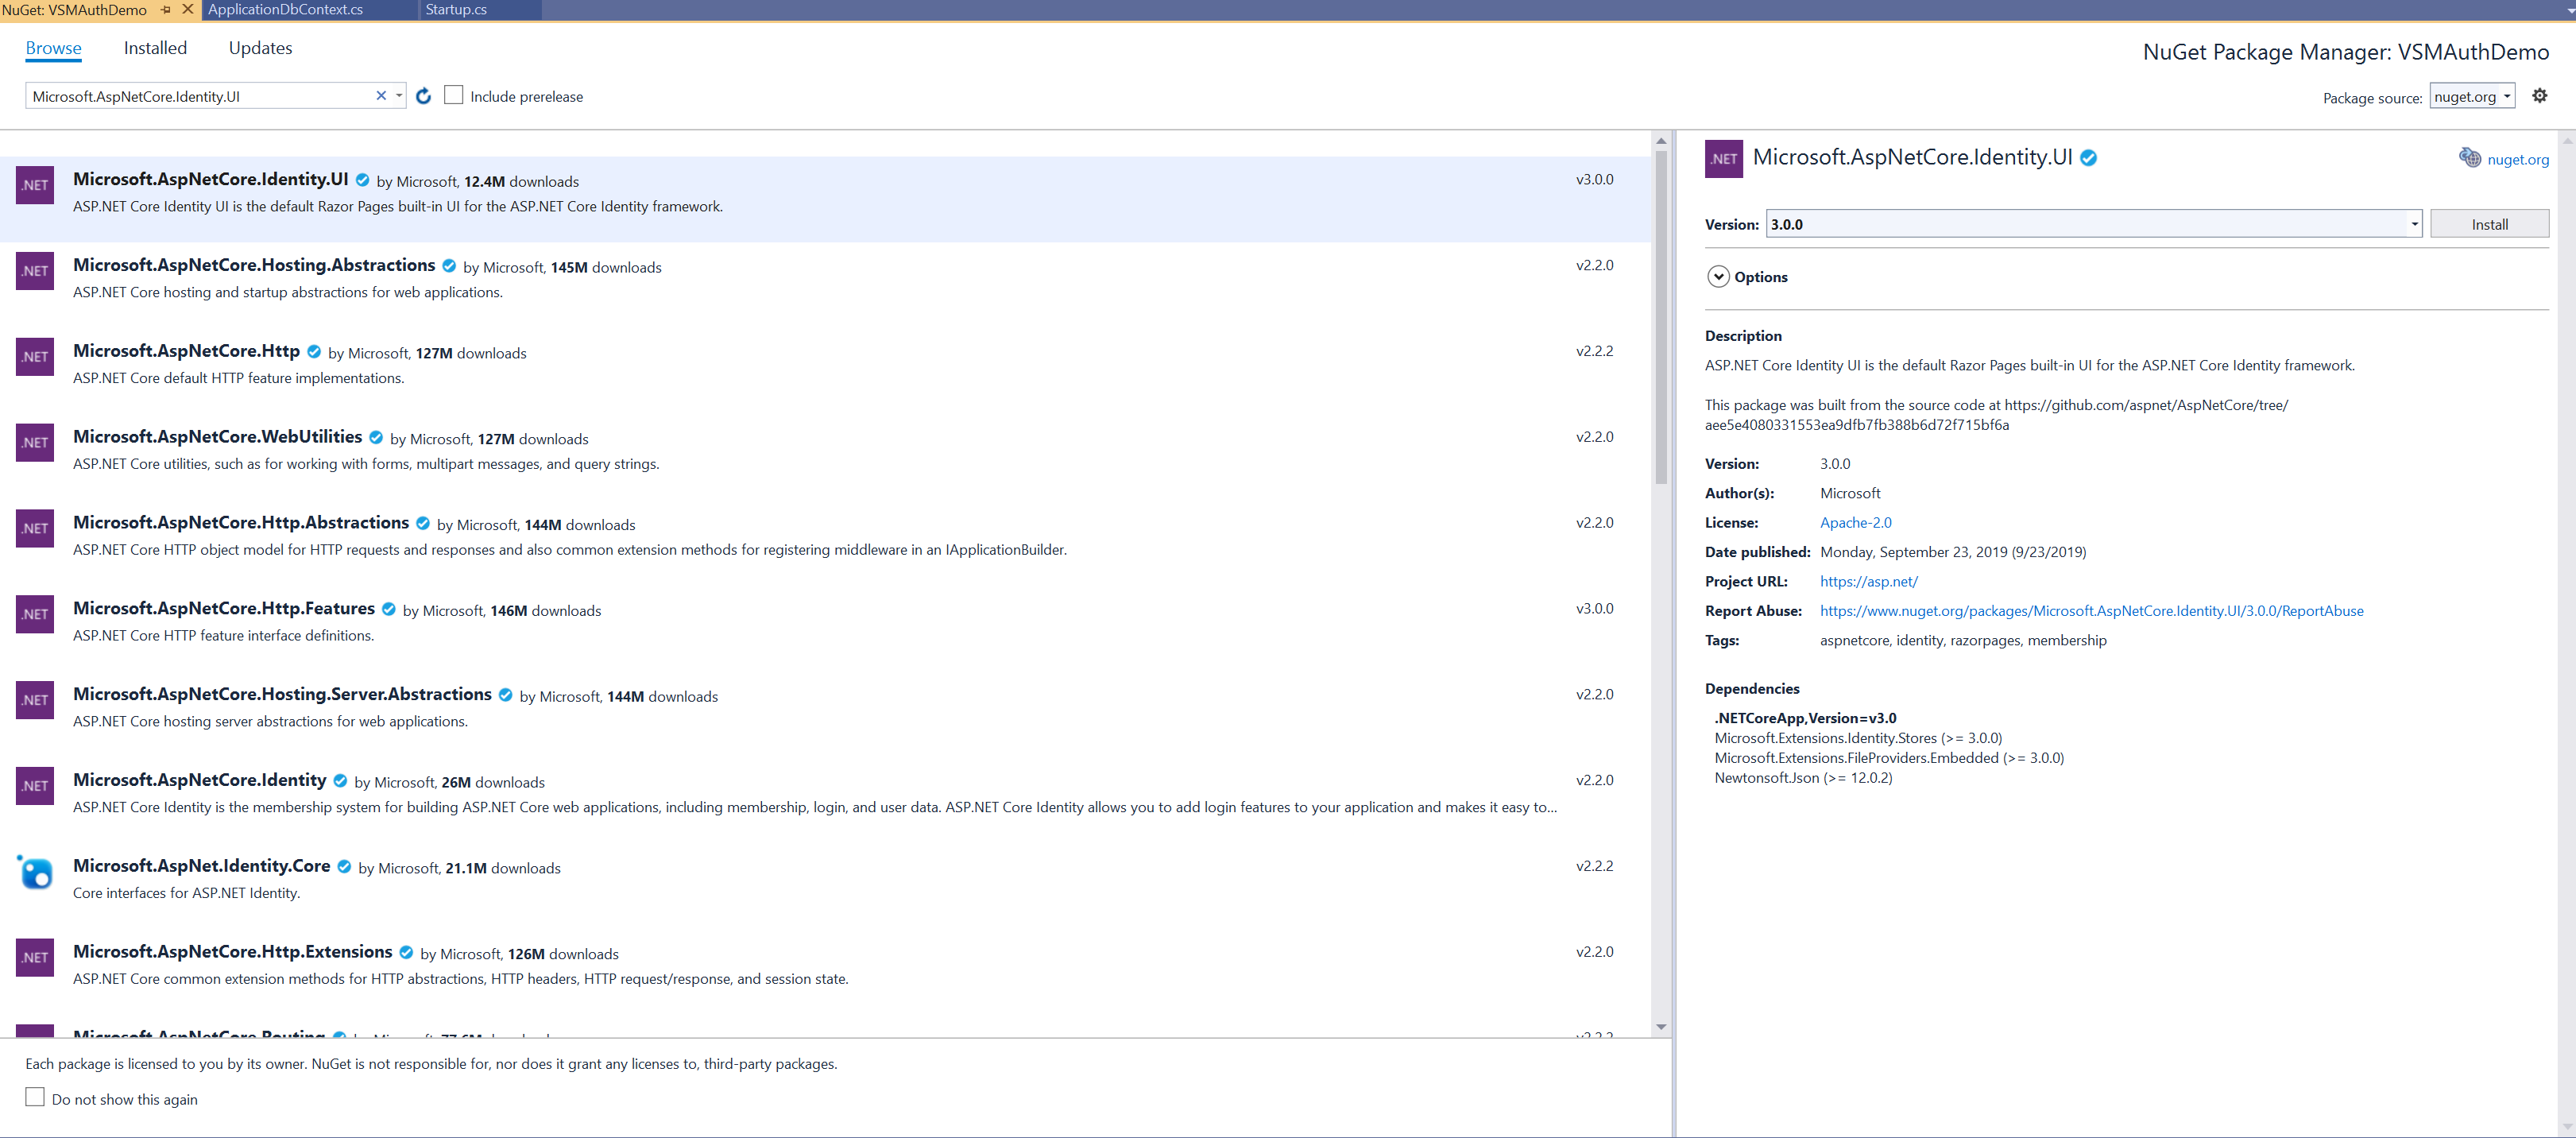Expand the Options section

(1718, 277)
